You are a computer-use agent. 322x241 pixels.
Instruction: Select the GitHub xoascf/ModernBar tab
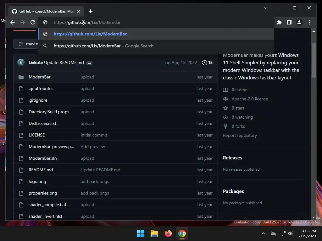pyautogui.click(x=46, y=11)
